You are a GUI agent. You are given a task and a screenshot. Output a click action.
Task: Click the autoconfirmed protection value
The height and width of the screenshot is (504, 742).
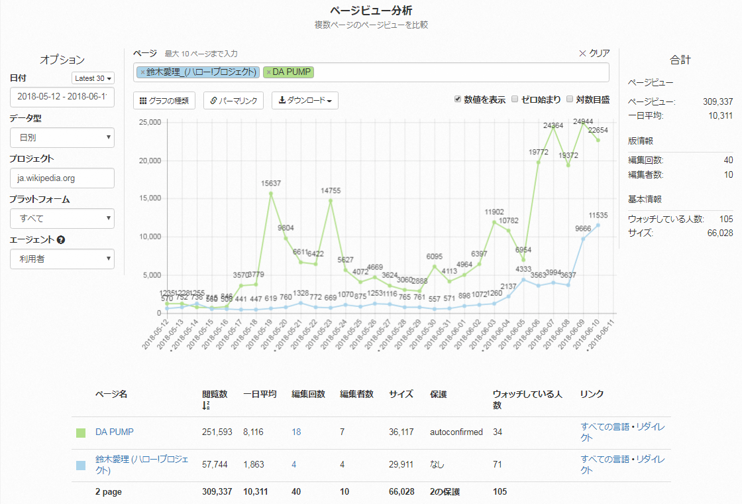pos(456,432)
